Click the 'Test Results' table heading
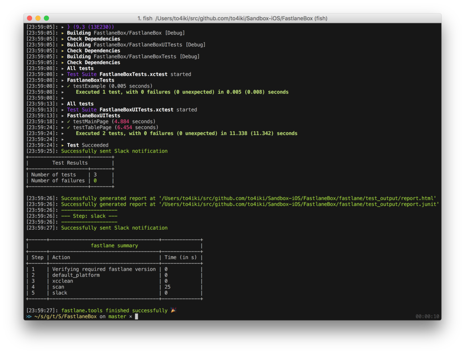 pyautogui.click(x=70, y=163)
